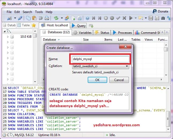Click the Delete row minus icon
Viewport: 173px width, 139px height.
(x=112, y=18)
